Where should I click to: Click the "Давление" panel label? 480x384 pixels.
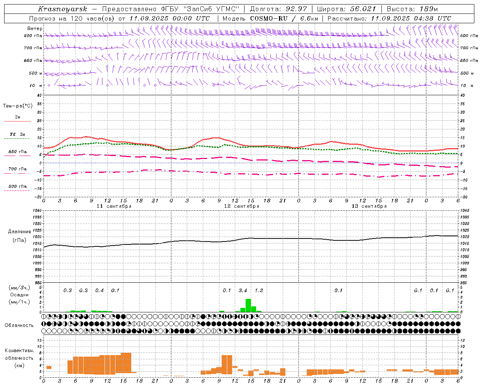19,232
